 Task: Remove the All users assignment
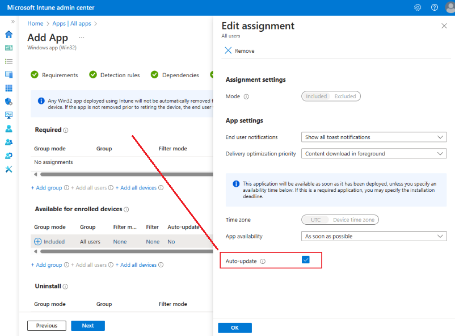(x=239, y=51)
